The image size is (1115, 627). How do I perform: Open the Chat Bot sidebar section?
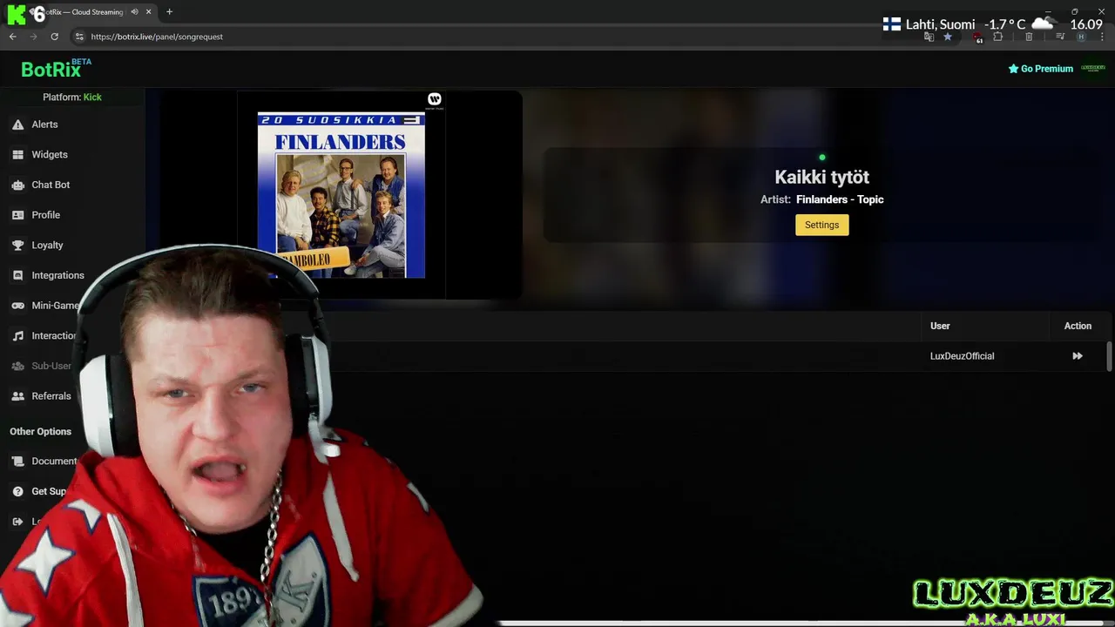(x=51, y=185)
